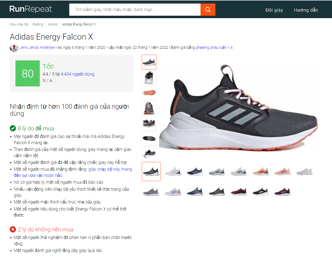Click bullet about 'phần bàn chân trước rộng'
This screenshot has width=332, height=259.
point(73,241)
